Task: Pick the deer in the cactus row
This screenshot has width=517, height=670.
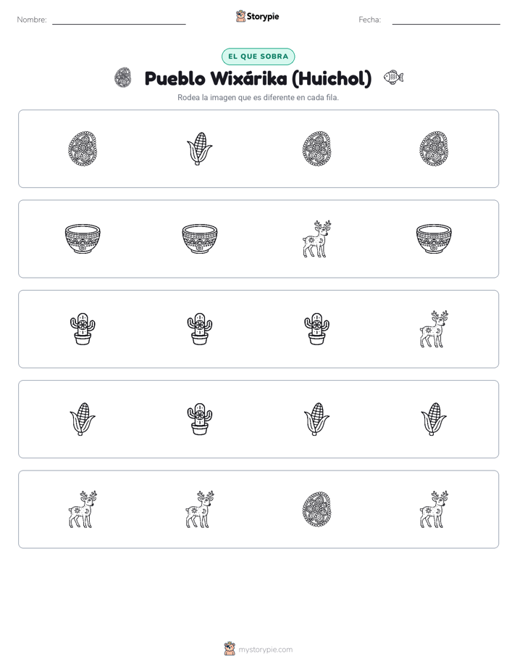Action: tap(434, 329)
